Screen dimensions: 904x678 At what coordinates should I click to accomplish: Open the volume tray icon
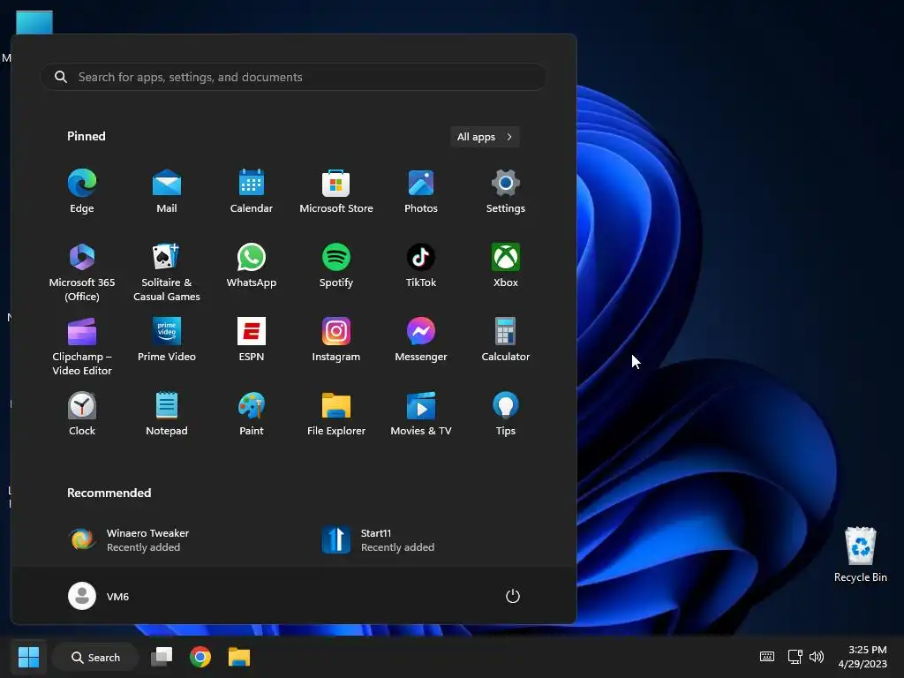(817, 657)
